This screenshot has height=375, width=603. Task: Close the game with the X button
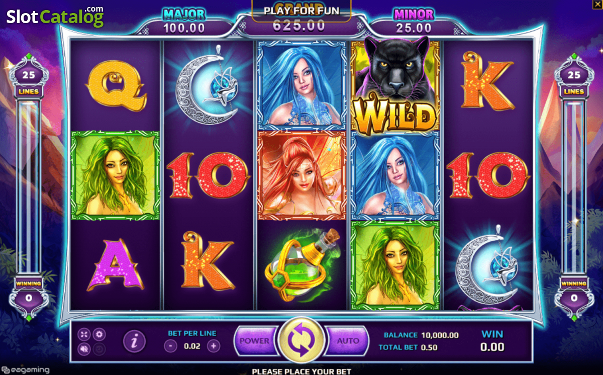[x=597, y=4]
